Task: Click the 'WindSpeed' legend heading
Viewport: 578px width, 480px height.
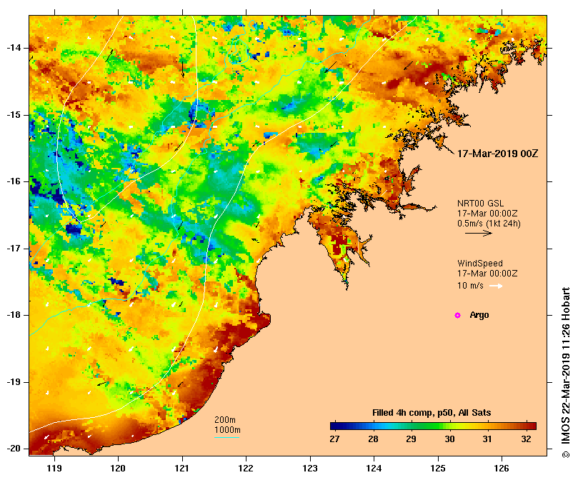Action: click(x=480, y=264)
